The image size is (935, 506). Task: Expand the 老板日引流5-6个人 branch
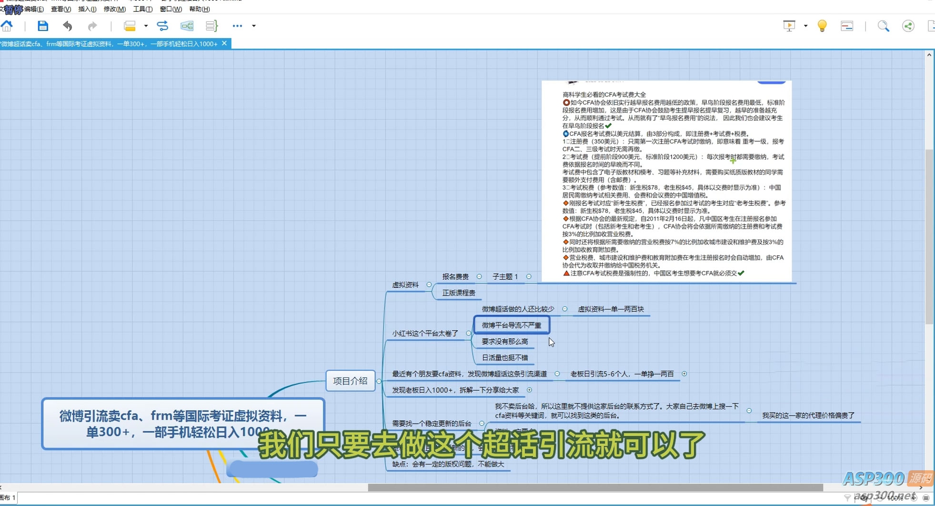click(x=684, y=374)
